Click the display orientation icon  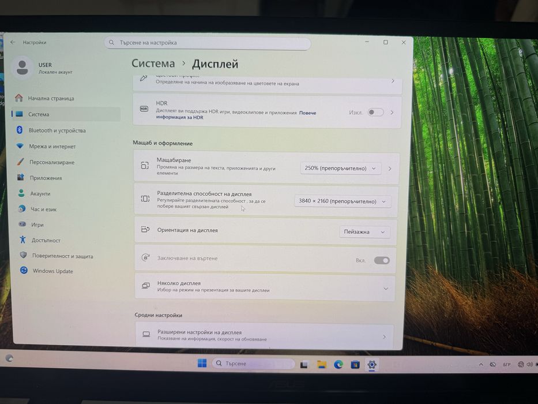tap(145, 230)
